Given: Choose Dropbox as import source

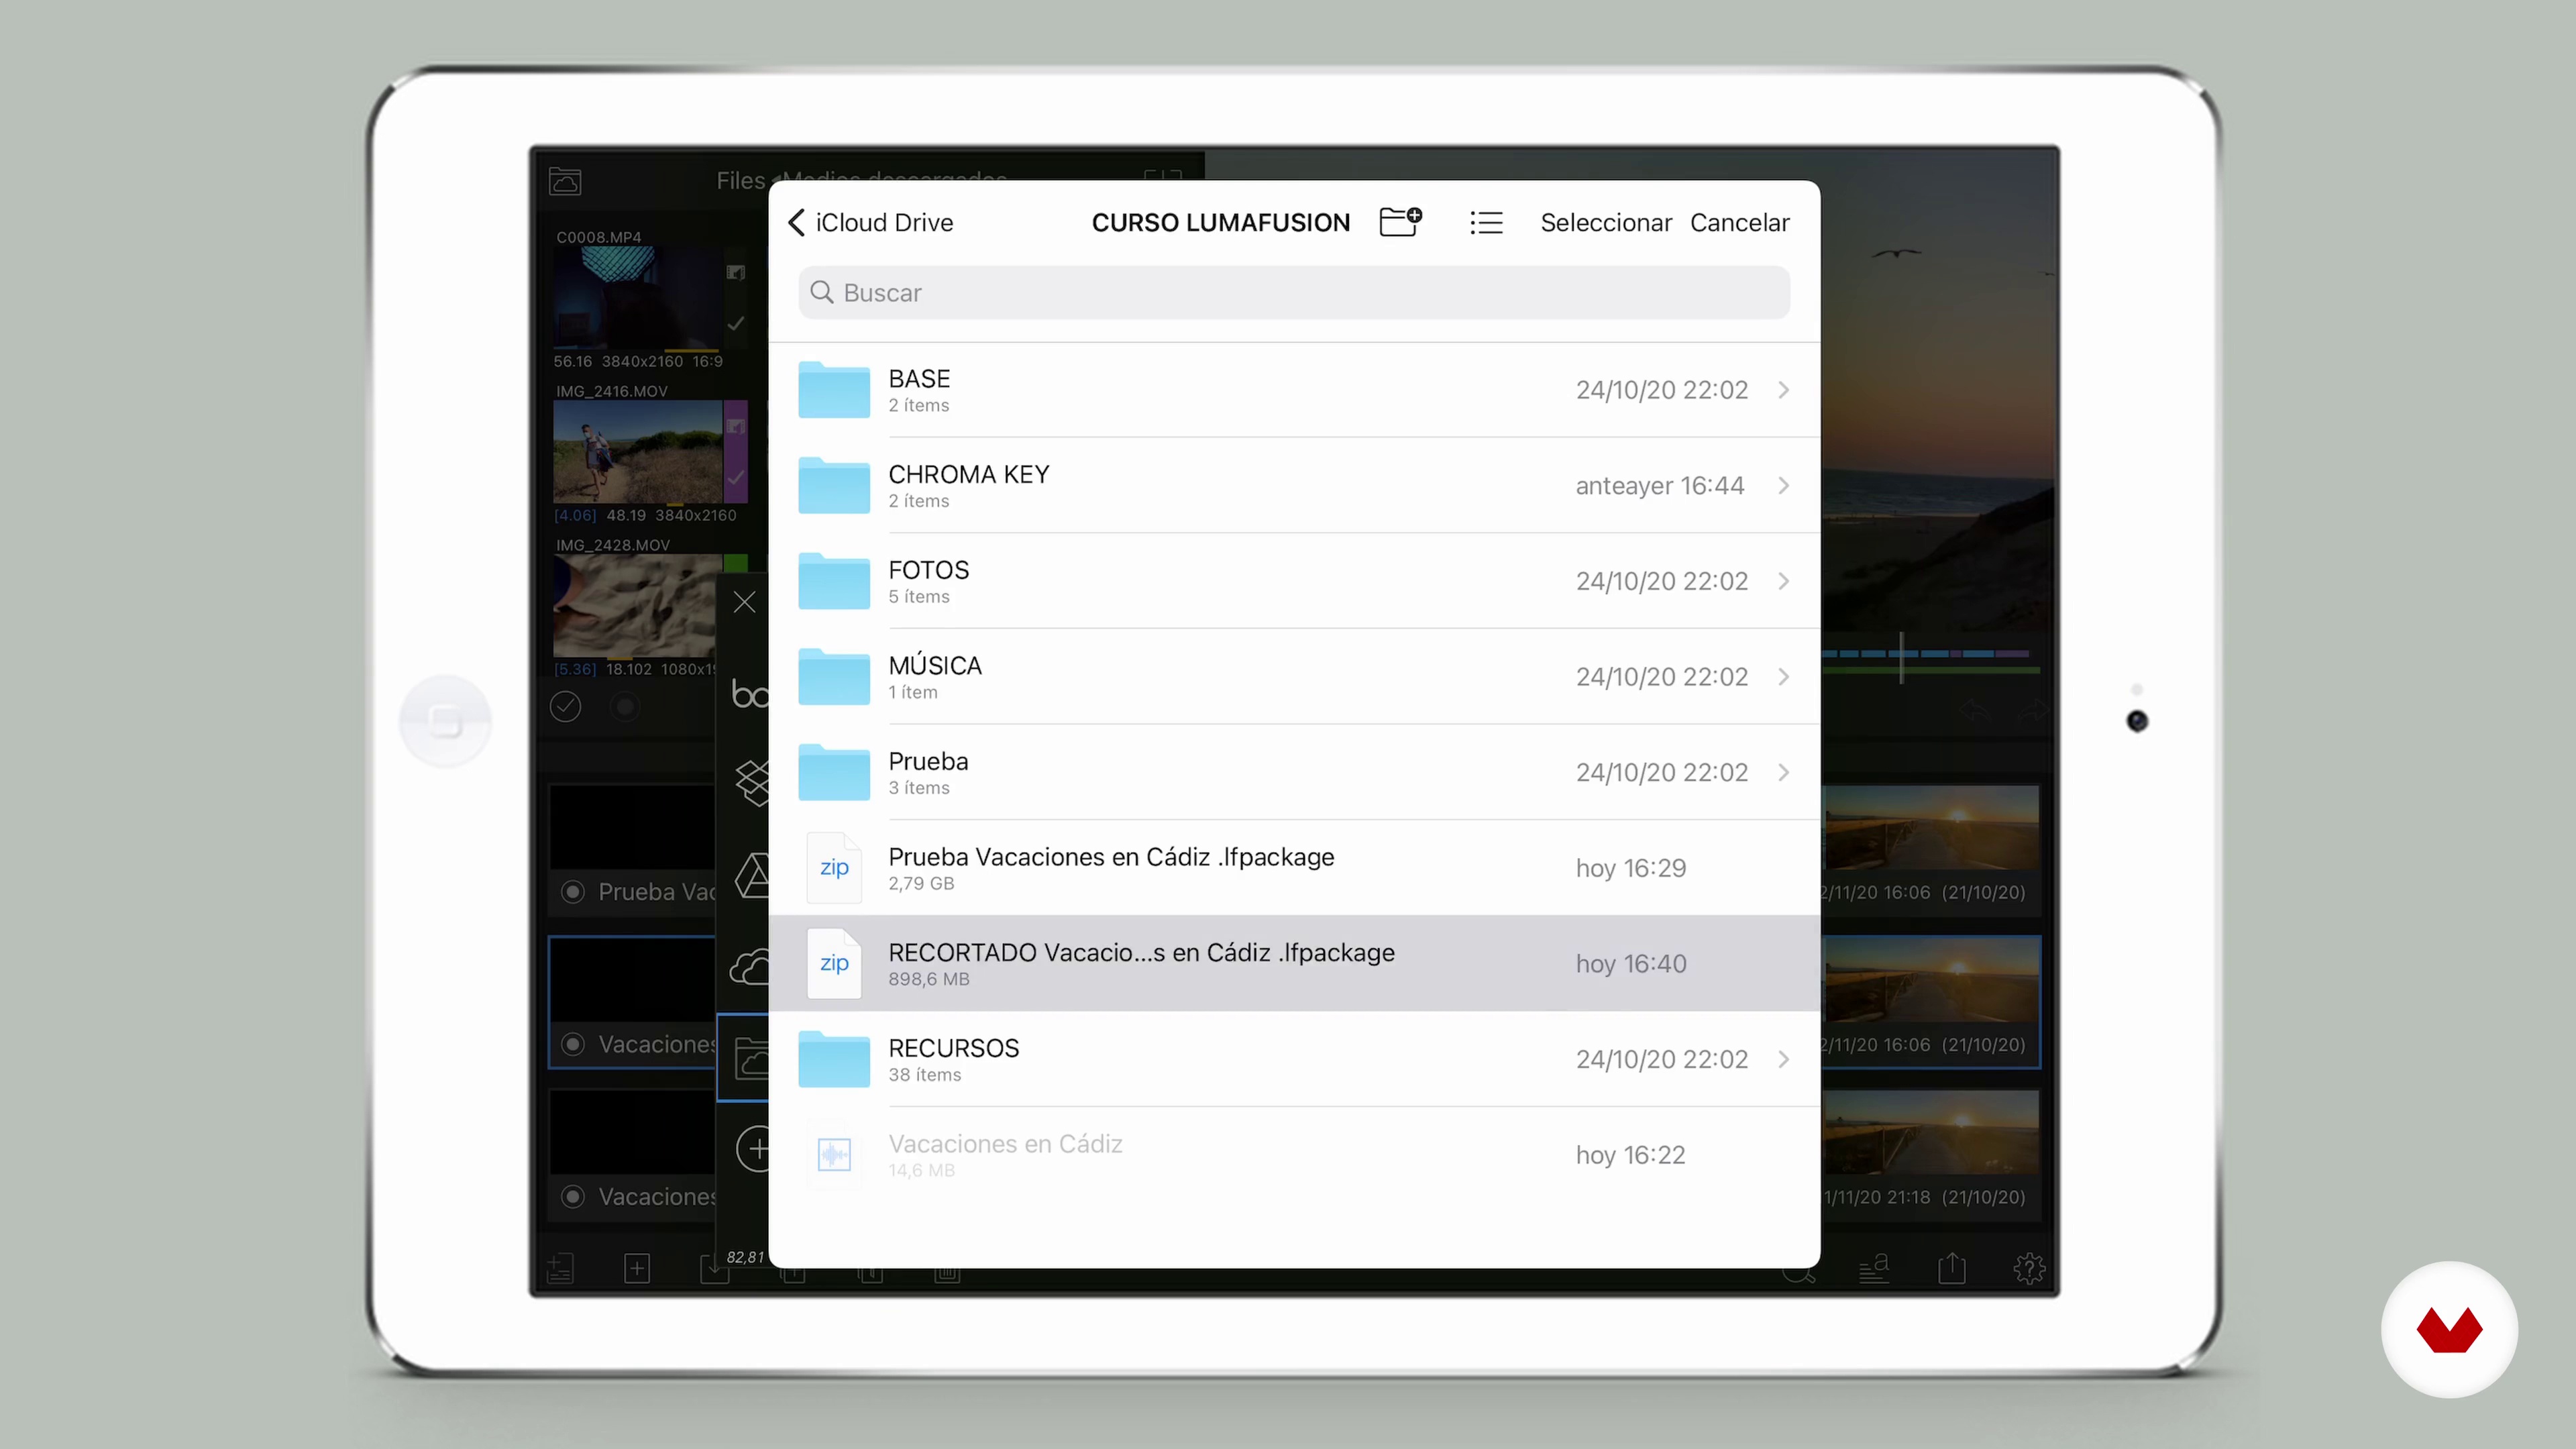Looking at the screenshot, I should [752, 783].
